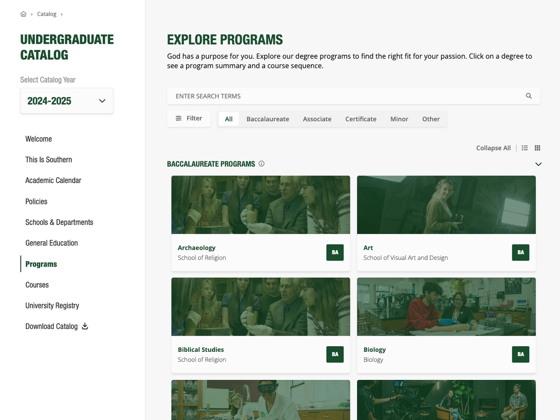Click the Archaeology program title
Screen dimensions: 560x420
pos(196,248)
